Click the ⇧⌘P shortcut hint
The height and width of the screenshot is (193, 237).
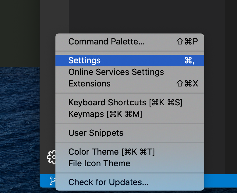click(x=187, y=42)
